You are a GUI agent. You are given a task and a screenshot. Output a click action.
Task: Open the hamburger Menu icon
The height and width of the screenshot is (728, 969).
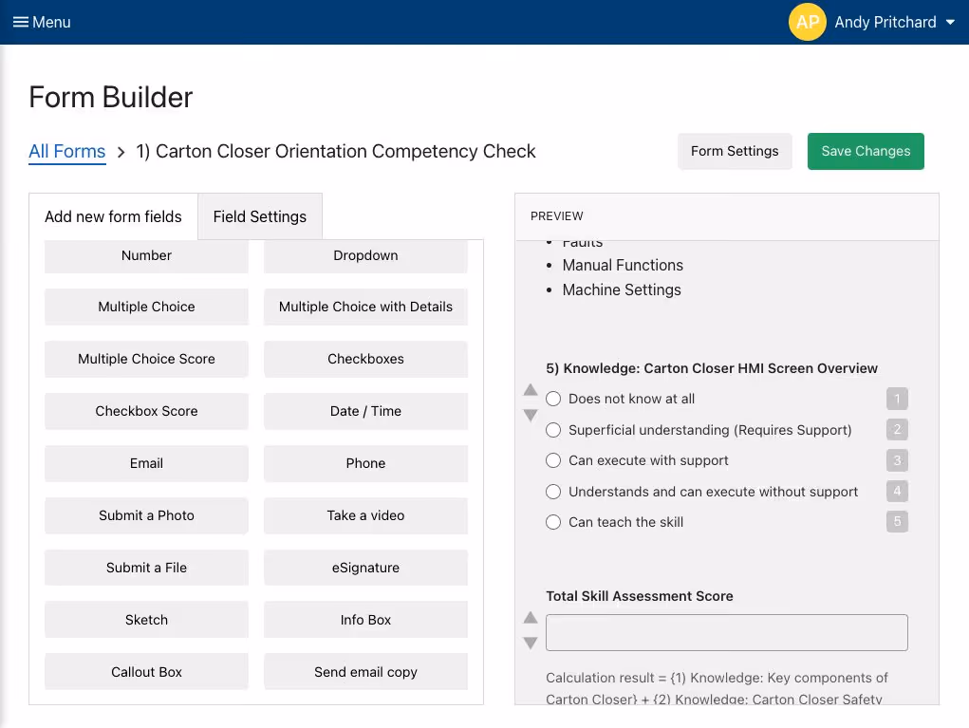(20, 22)
